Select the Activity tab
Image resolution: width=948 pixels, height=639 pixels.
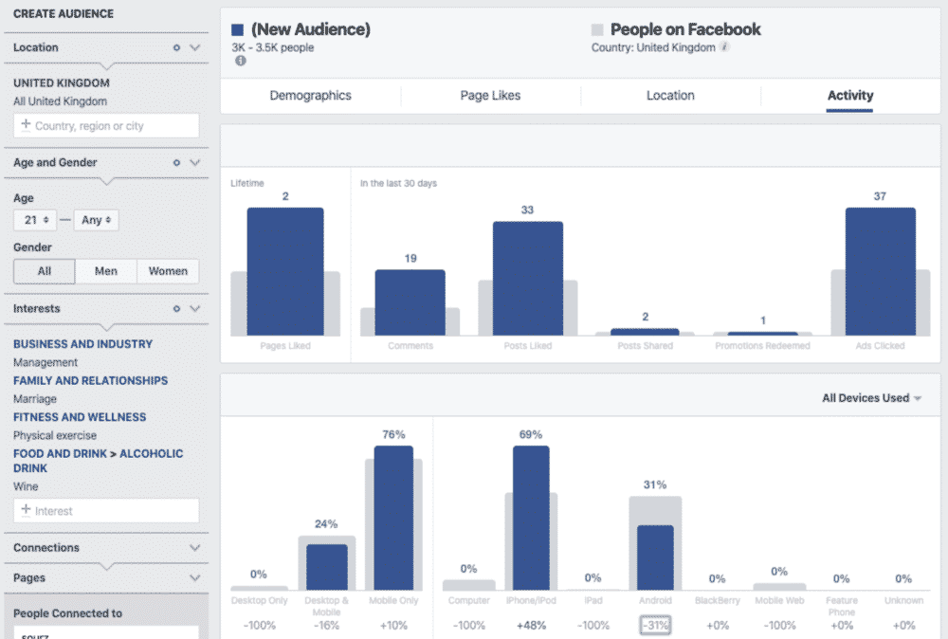[850, 96]
